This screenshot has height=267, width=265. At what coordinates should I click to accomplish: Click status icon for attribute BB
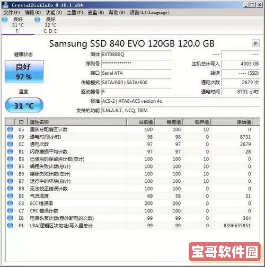pos(10,189)
